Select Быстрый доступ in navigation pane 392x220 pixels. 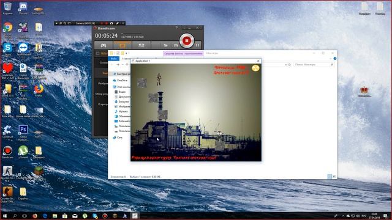click(122, 74)
